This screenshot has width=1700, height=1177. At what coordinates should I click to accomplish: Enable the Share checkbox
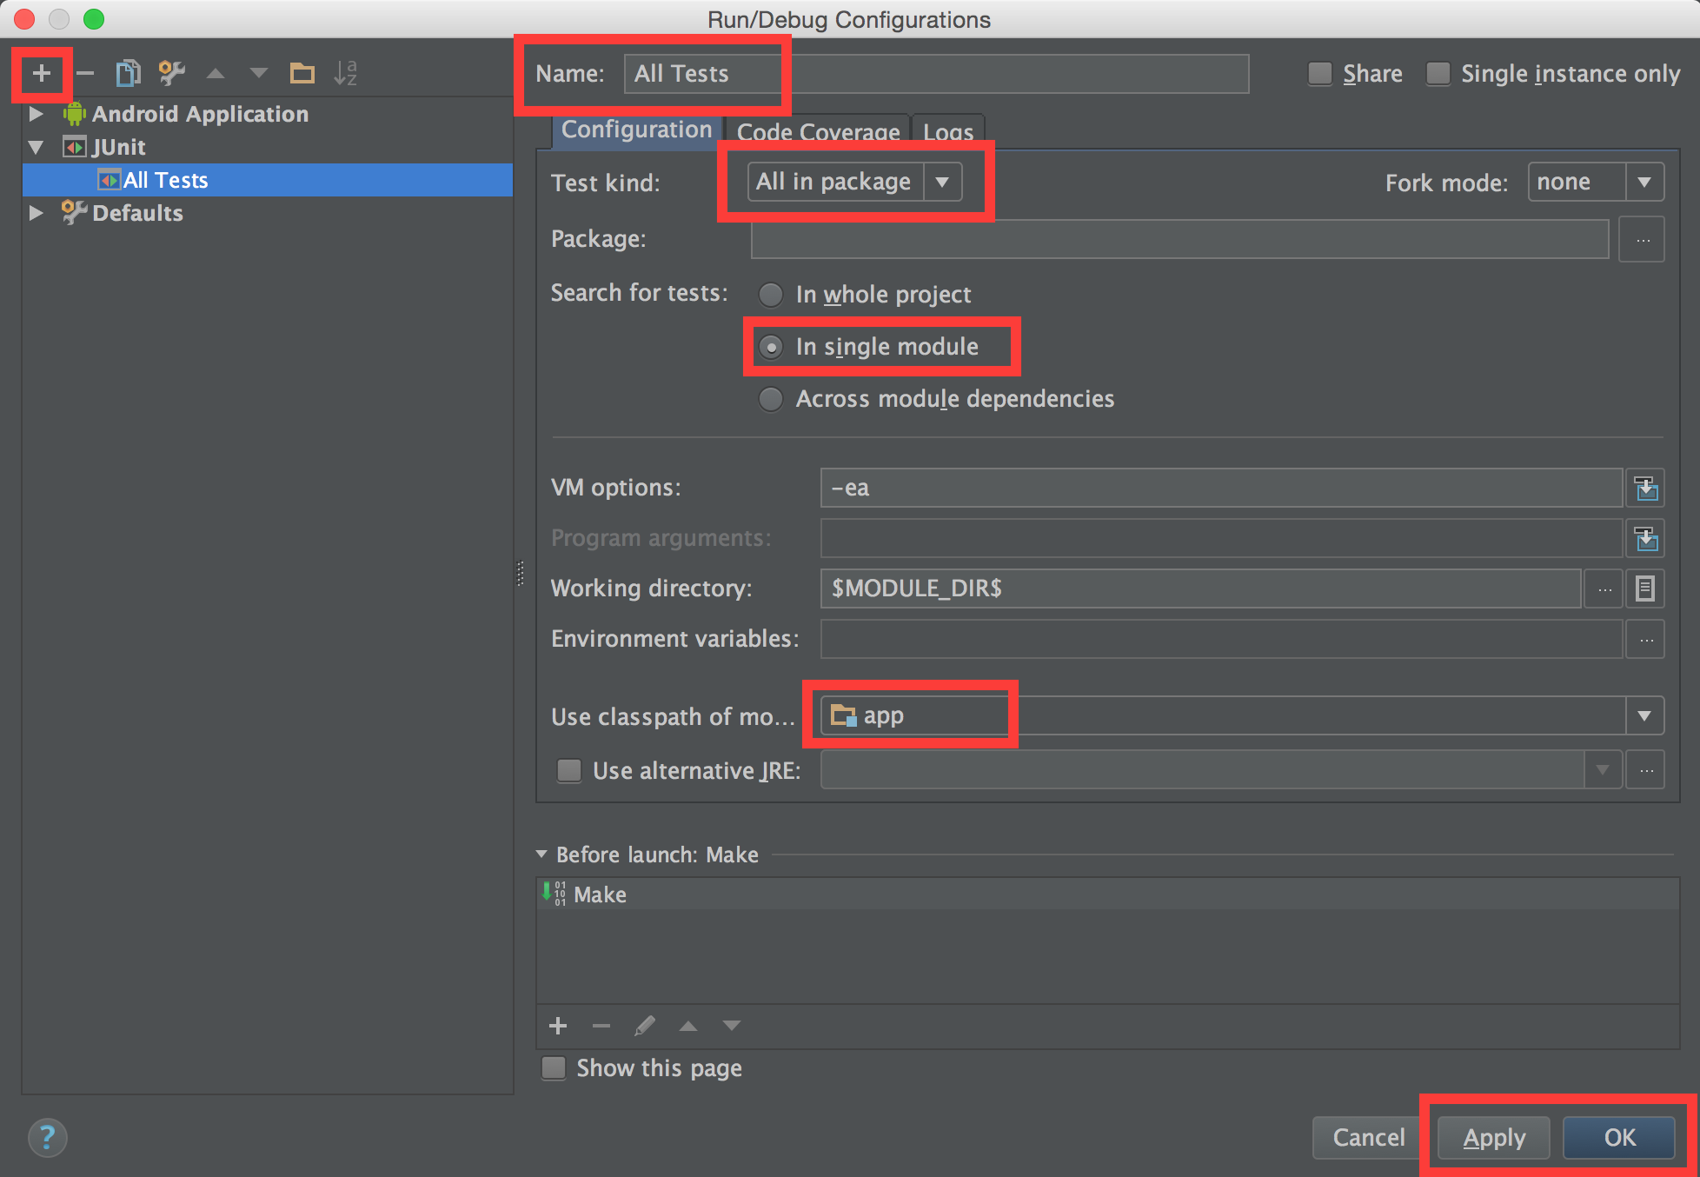coord(1320,74)
